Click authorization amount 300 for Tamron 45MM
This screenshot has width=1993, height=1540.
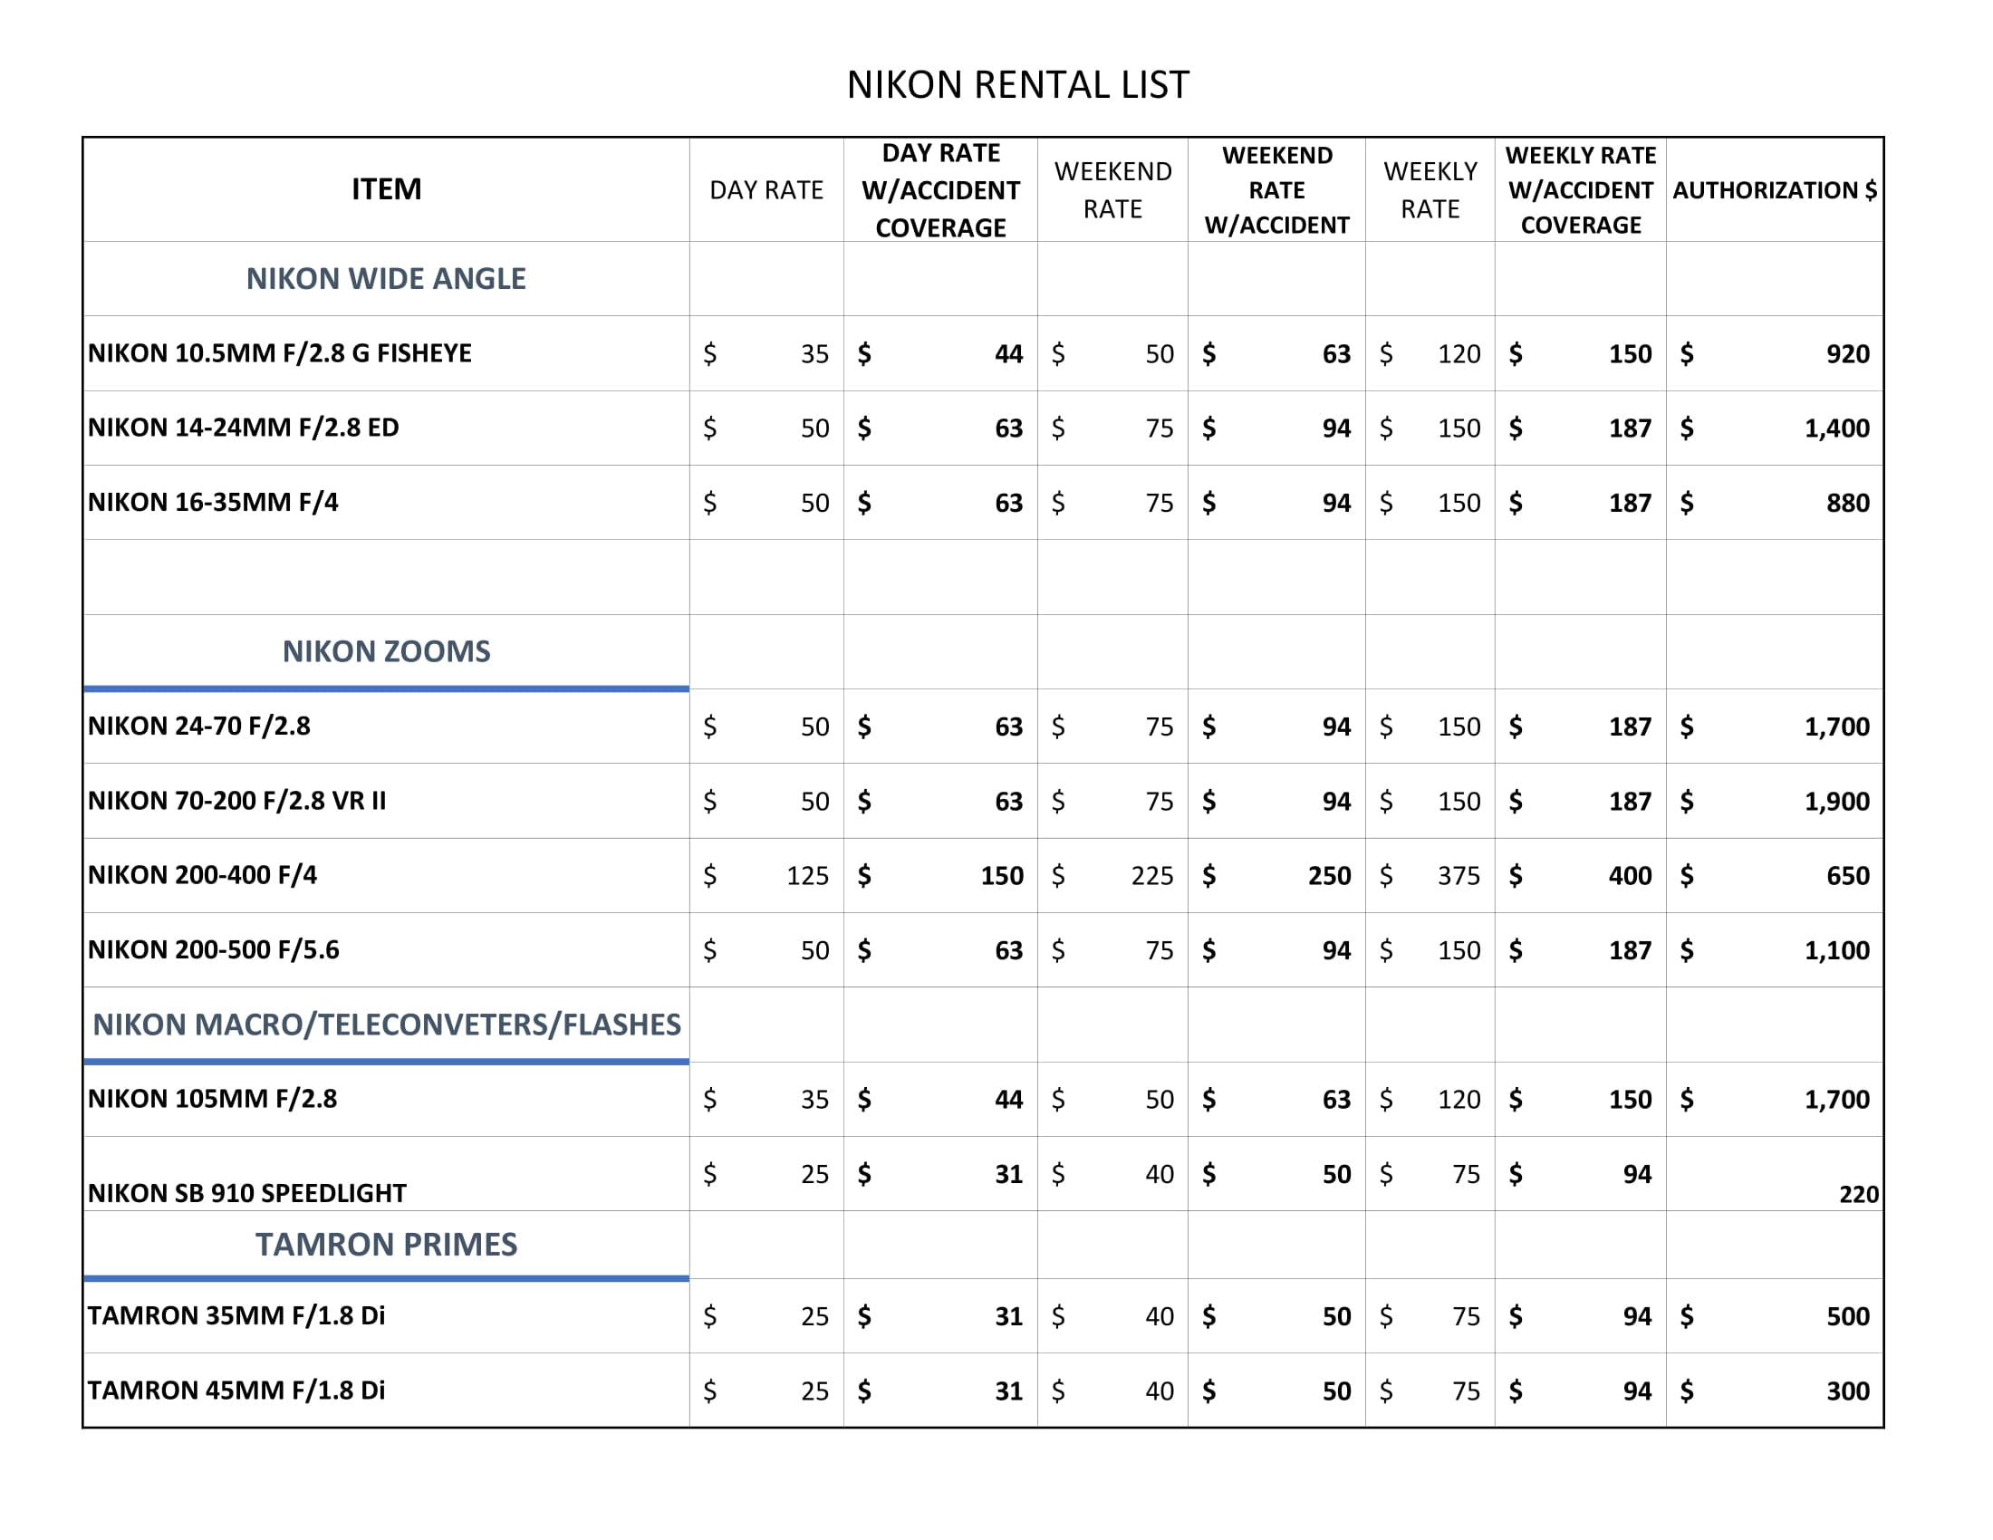click(1847, 1391)
